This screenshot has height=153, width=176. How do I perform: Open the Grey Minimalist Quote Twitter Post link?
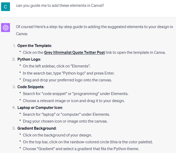[x=74, y=52]
